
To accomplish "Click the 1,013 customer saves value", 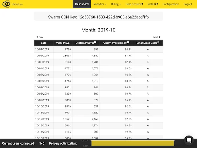I will click(x=95, y=81).
